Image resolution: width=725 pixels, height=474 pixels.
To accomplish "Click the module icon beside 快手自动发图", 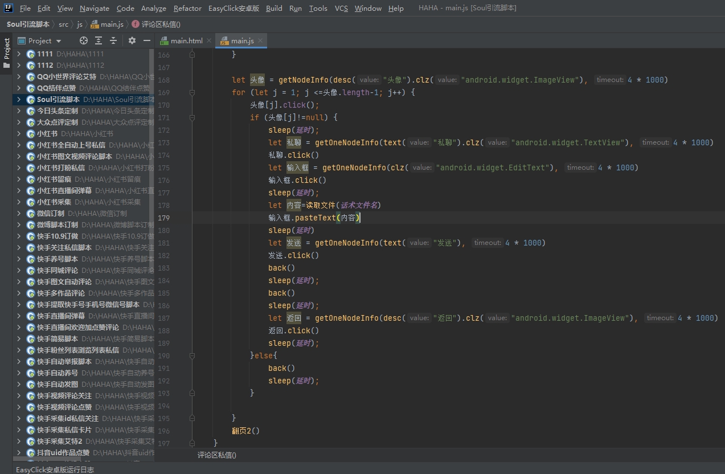I will coord(31,385).
